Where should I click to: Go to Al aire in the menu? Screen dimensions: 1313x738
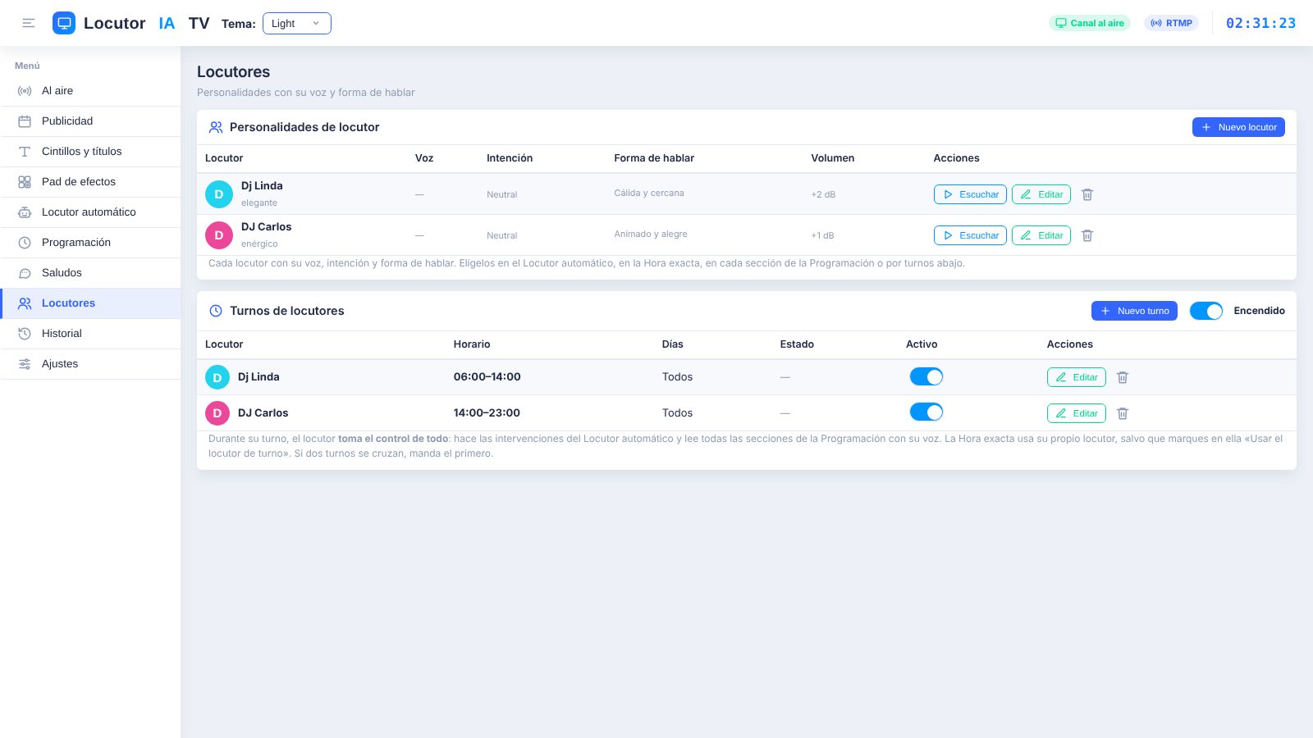(90, 91)
